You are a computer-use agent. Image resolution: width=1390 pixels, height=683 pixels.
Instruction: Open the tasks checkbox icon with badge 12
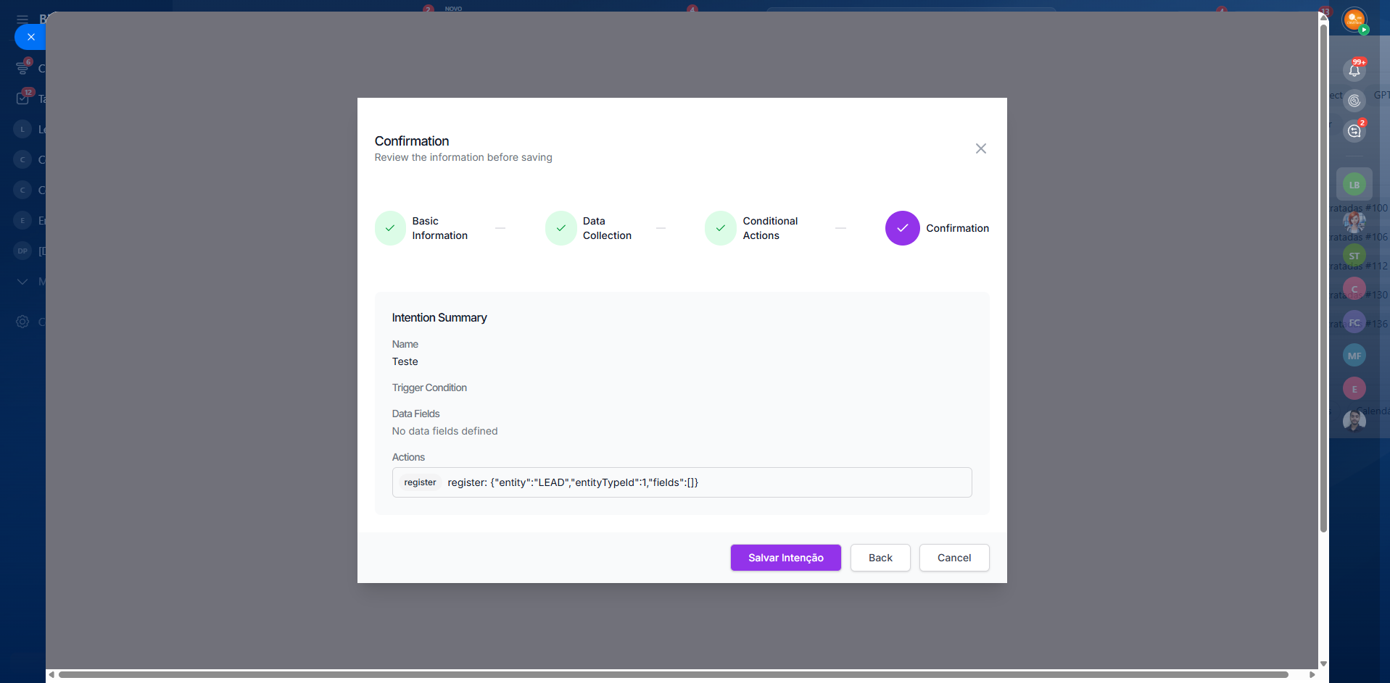[x=22, y=99]
